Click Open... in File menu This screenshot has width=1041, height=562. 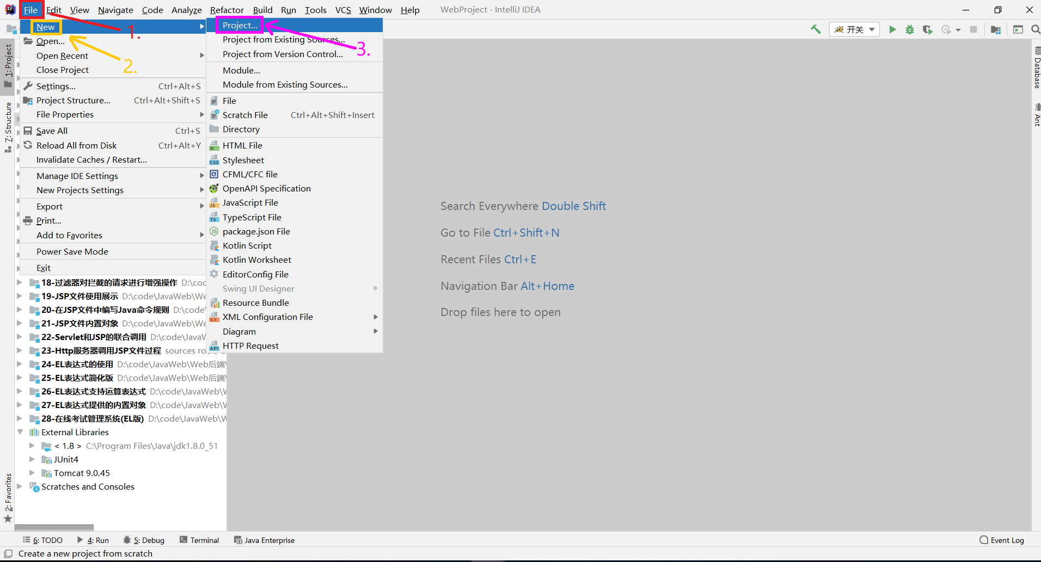(x=113, y=41)
